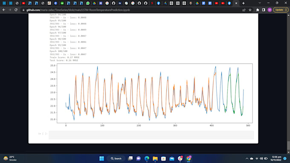290x163 pixels.
Task: Click the page scrollbar down arrow
Action: coord(288,152)
